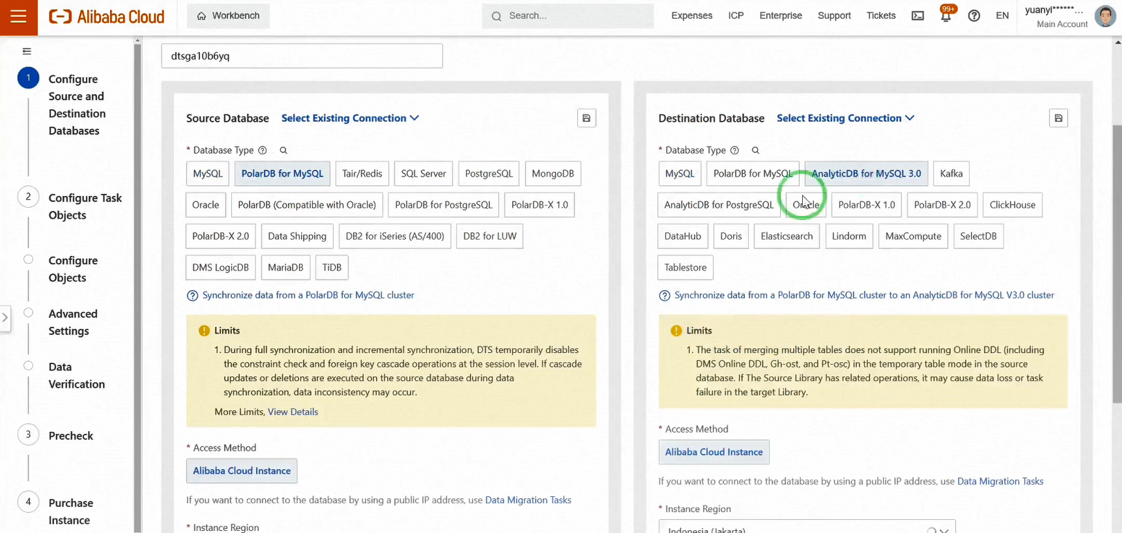Open the help question mark icon
Image resolution: width=1122 pixels, height=533 pixels.
[974, 16]
